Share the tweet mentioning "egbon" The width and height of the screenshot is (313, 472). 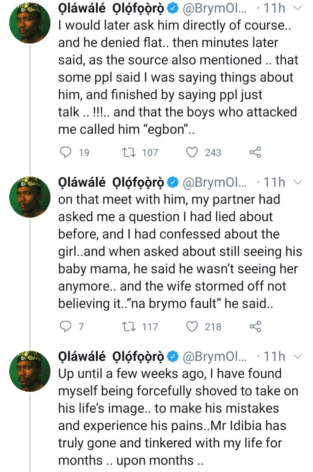click(x=256, y=153)
